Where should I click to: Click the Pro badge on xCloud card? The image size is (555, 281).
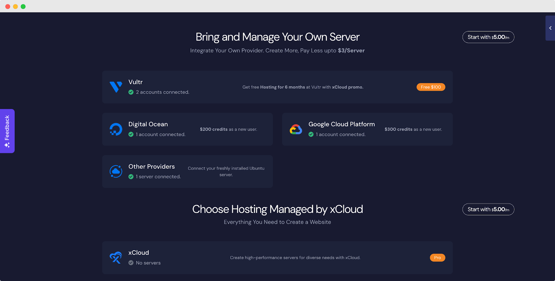point(437,257)
